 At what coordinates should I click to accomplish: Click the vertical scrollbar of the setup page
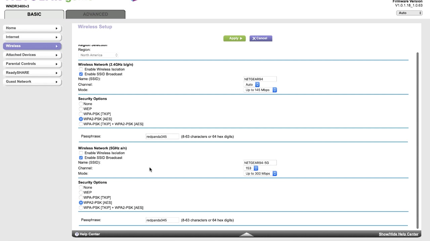pyautogui.click(x=418, y=140)
